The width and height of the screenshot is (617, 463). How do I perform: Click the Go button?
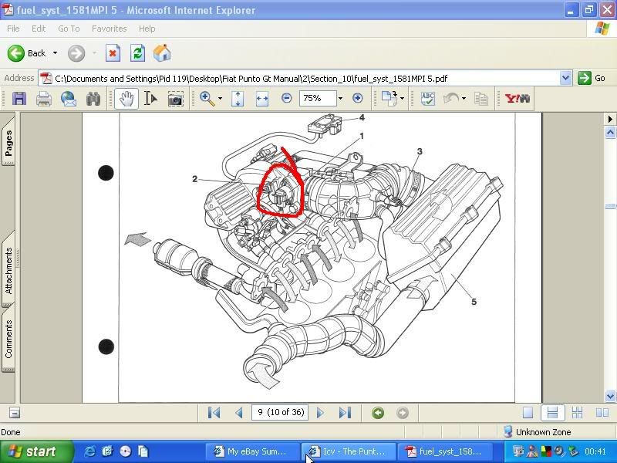tap(592, 78)
